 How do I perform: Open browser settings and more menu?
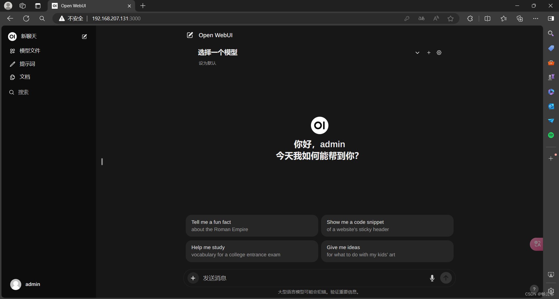(536, 19)
